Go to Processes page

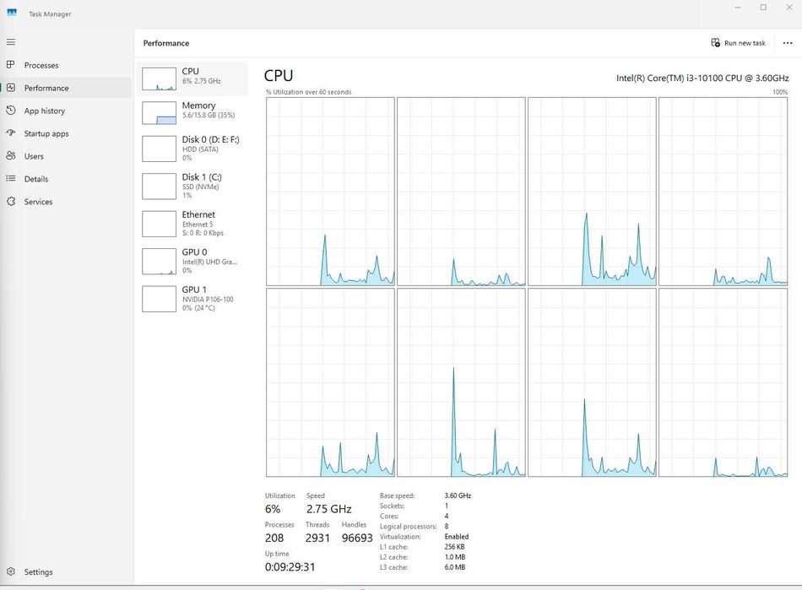41,66
